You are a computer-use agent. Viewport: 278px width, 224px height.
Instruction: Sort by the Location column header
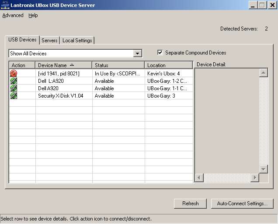tap(168, 65)
